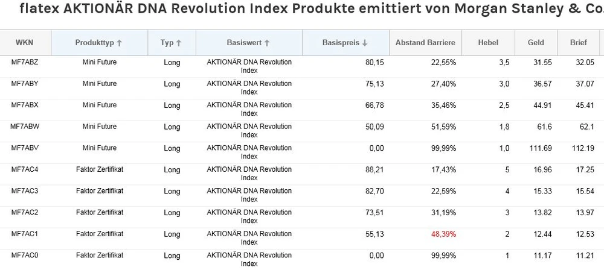Sort table by Hebel column
Screen dimensions: 604x270
click(x=488, y=43)
